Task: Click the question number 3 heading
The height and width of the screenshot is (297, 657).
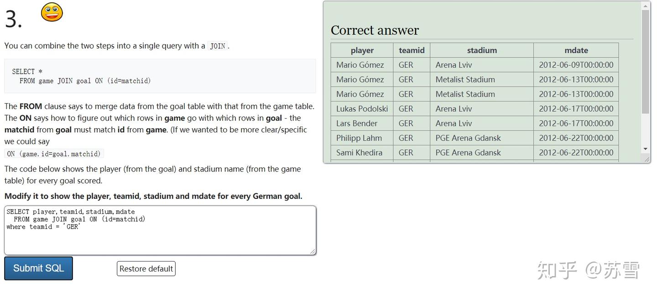Action: pos(13,19)
